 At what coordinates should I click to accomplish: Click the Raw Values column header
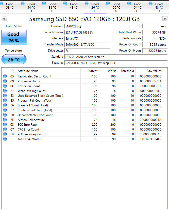149,71
